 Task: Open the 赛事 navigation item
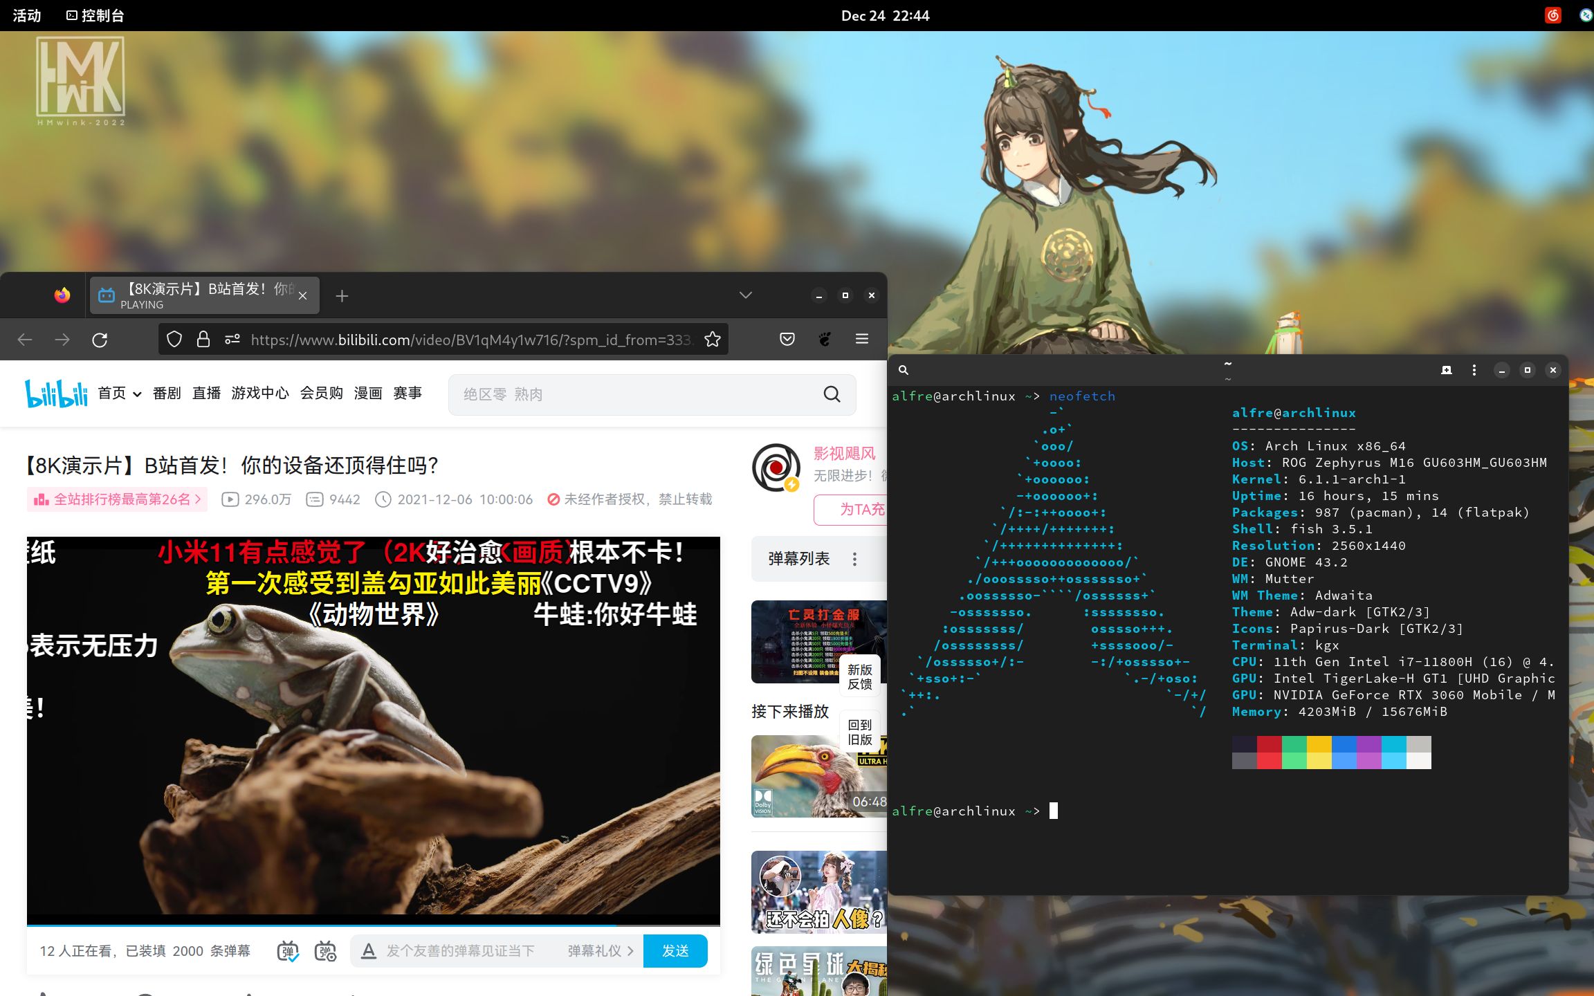[407, 394]
